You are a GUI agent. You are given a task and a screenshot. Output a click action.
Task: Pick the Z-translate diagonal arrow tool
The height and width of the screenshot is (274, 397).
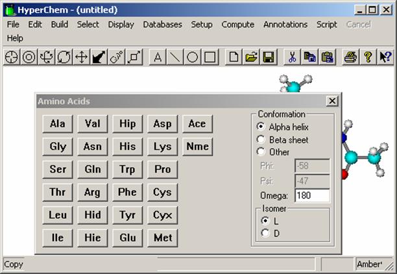99,57
